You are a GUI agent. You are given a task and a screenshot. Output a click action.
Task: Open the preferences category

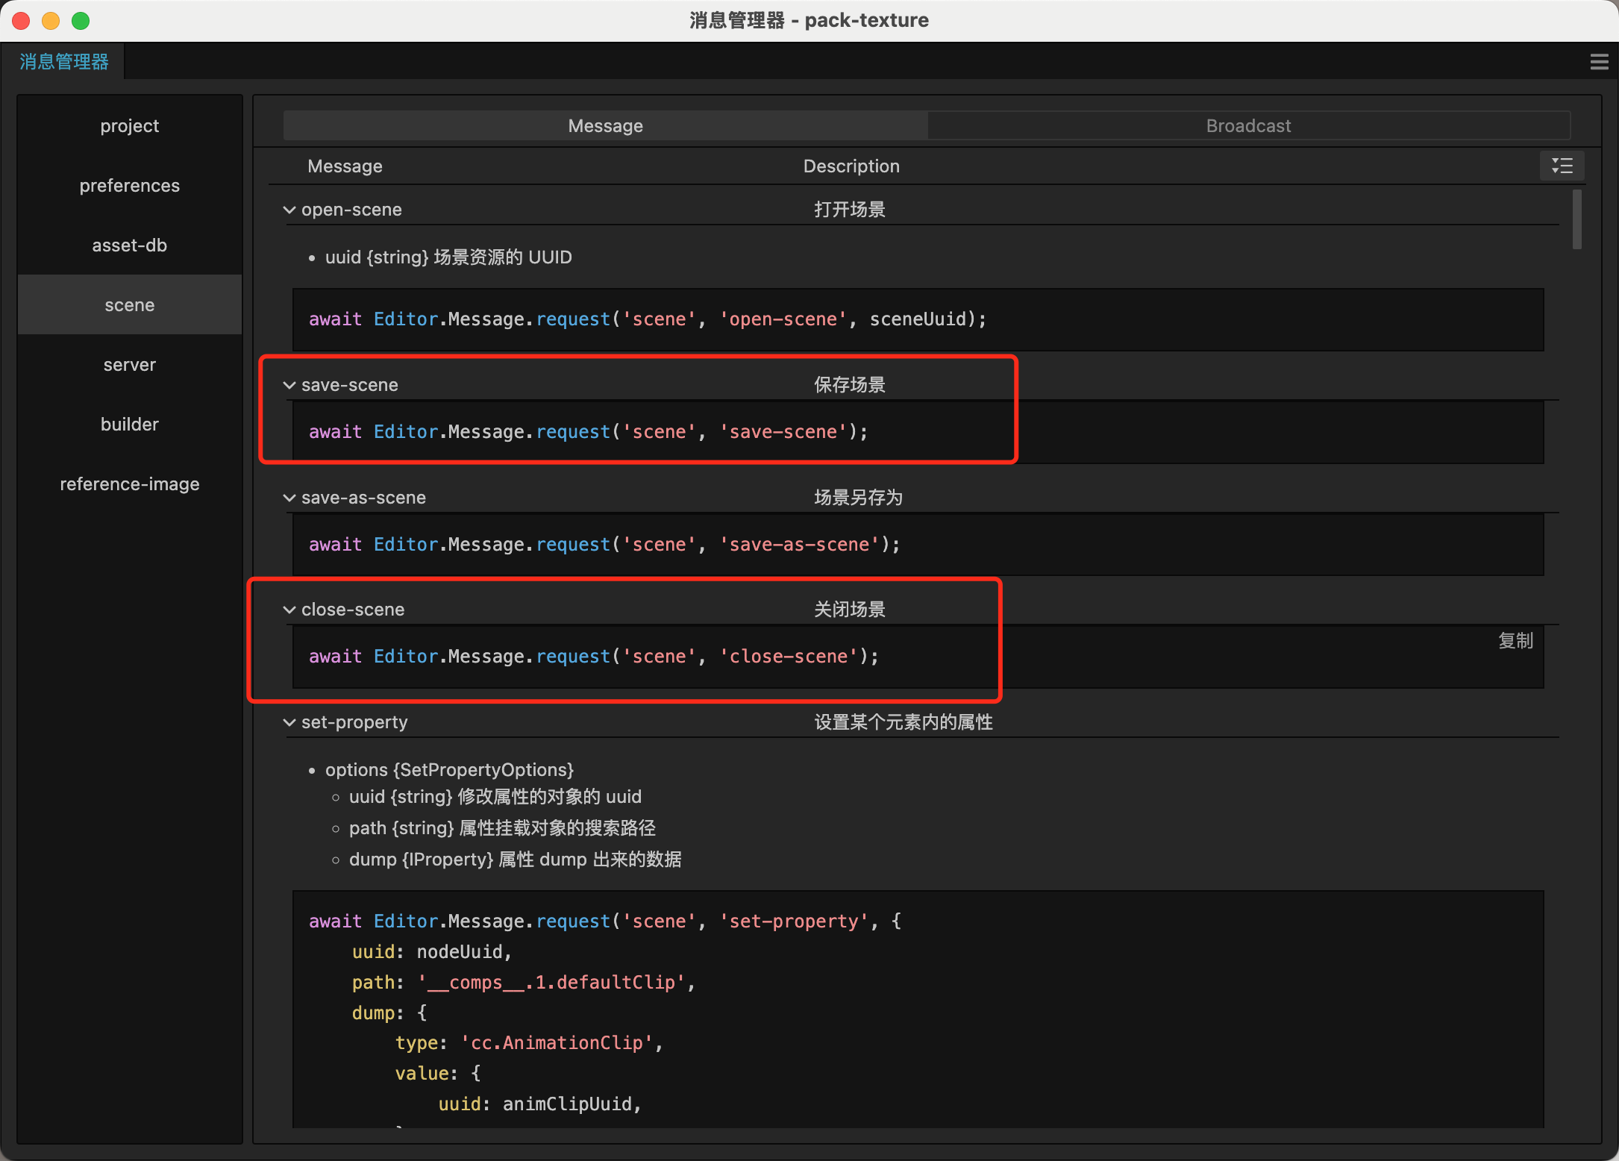pos(130,186)
